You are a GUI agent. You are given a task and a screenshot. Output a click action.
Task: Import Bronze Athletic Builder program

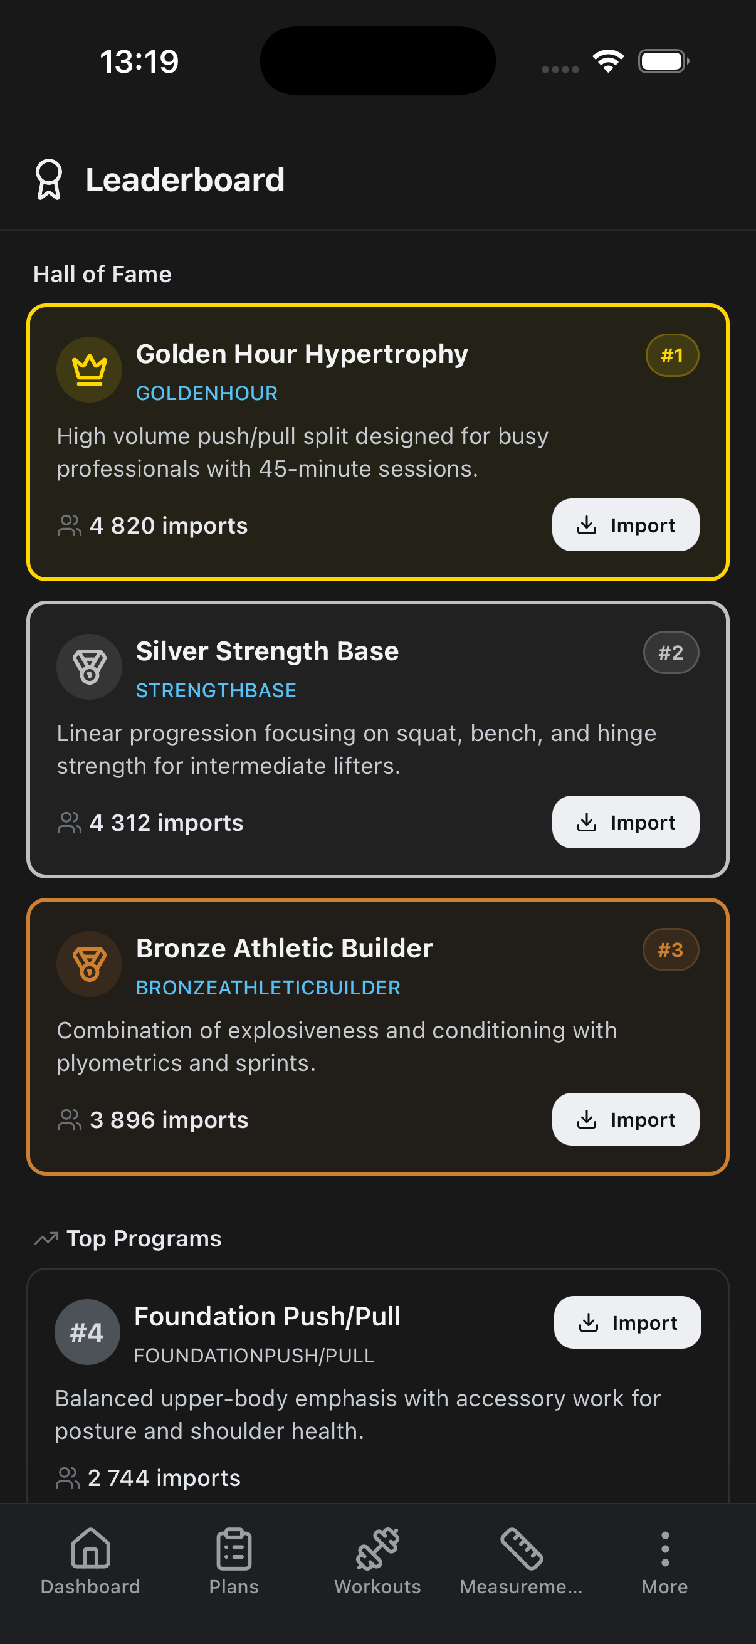click(625, 1119)
